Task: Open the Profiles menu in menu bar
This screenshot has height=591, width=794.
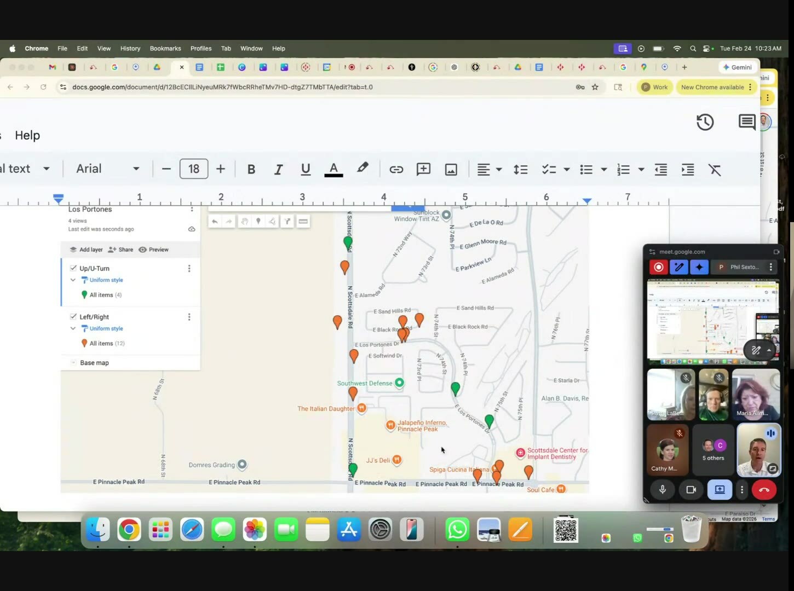Action: 201,49
